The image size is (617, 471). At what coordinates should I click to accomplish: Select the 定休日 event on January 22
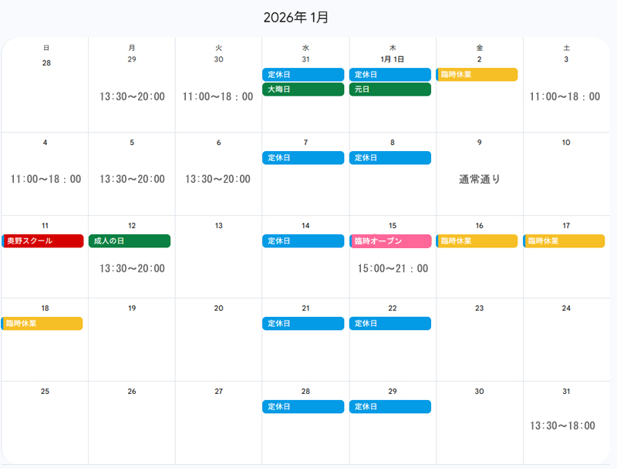click(389, 324)
